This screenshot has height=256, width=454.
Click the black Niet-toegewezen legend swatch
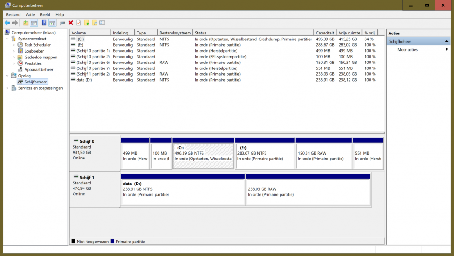pos(73,242)
